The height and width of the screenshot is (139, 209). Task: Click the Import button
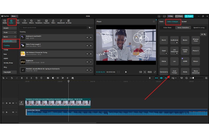coord(10,28)
